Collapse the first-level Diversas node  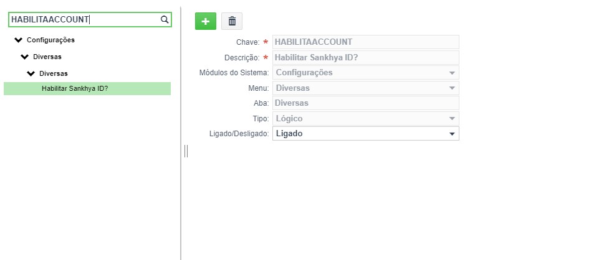(24, 57)
